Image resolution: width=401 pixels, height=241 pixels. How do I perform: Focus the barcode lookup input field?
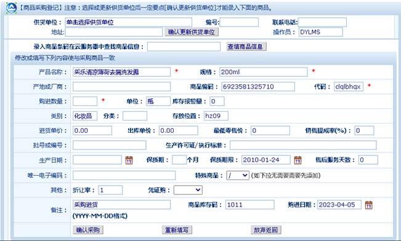(184, 47)
